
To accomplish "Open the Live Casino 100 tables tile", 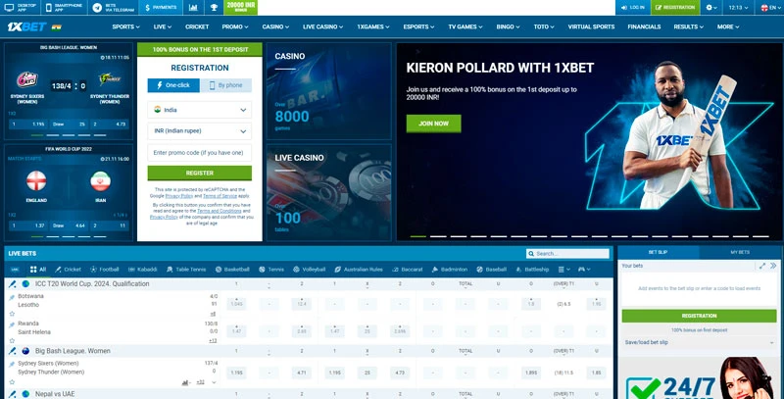I will (328, 192).
